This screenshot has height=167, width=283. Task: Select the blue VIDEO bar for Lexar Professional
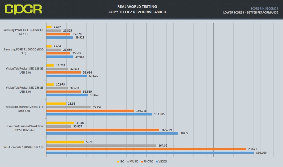112,134
